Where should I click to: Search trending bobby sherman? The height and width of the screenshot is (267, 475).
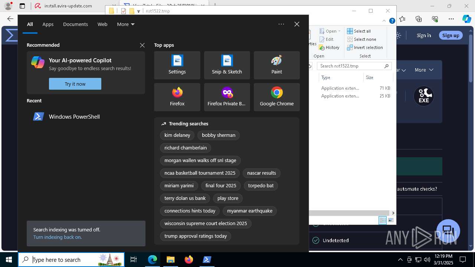[x=219, y=135]
